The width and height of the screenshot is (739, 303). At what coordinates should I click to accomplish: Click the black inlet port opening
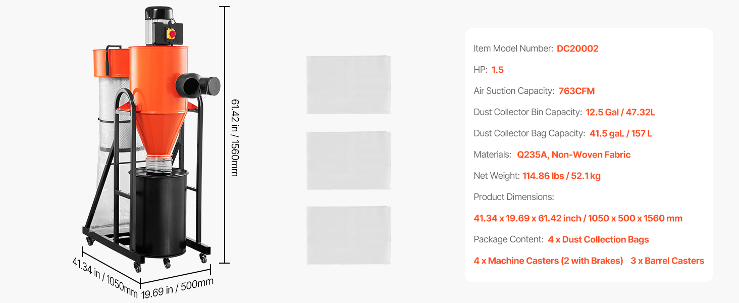pos(189,86)
